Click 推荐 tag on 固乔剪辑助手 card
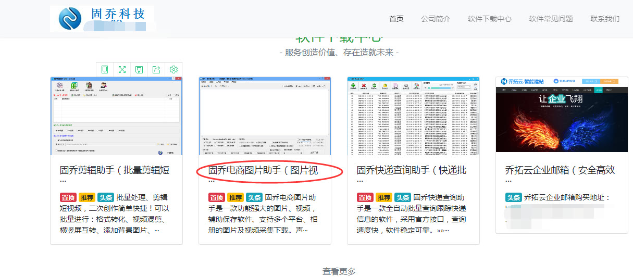Image resolution: width=633 pixels, height=277 pixels. (87, 197)
